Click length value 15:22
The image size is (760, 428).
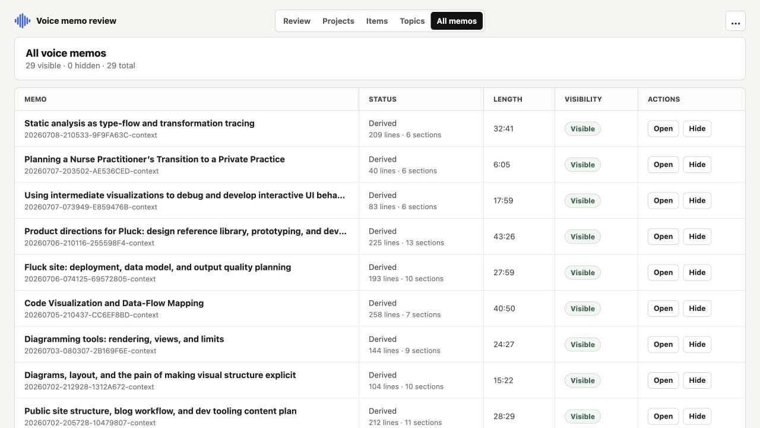[503, 380]
